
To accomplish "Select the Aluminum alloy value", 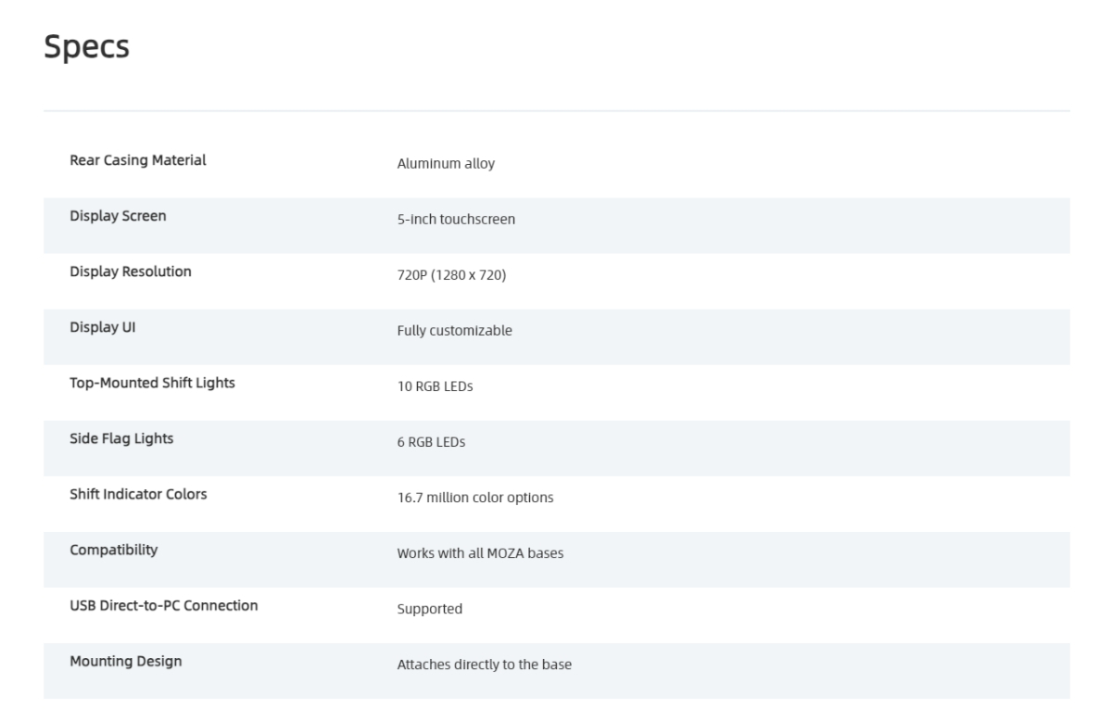I will tap(446, 164).
